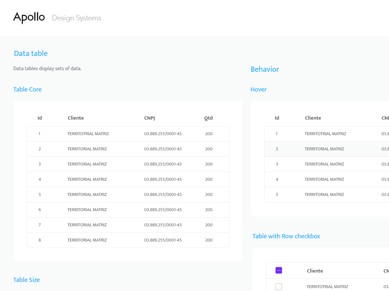The width and height of the screenshot is (389, 291).
Task: Click the Design Systems label next to Apollo
Action: pos(77,18)
